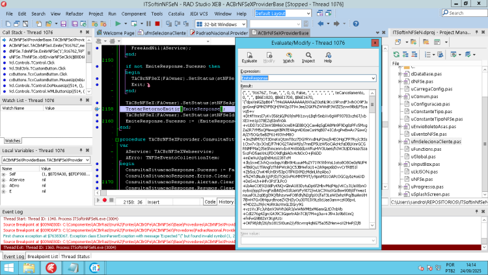The width and height of the screenshot is (488, 275).
Task: Open RAD Studio from the taskbar
Action: click(x=51, y=268)
